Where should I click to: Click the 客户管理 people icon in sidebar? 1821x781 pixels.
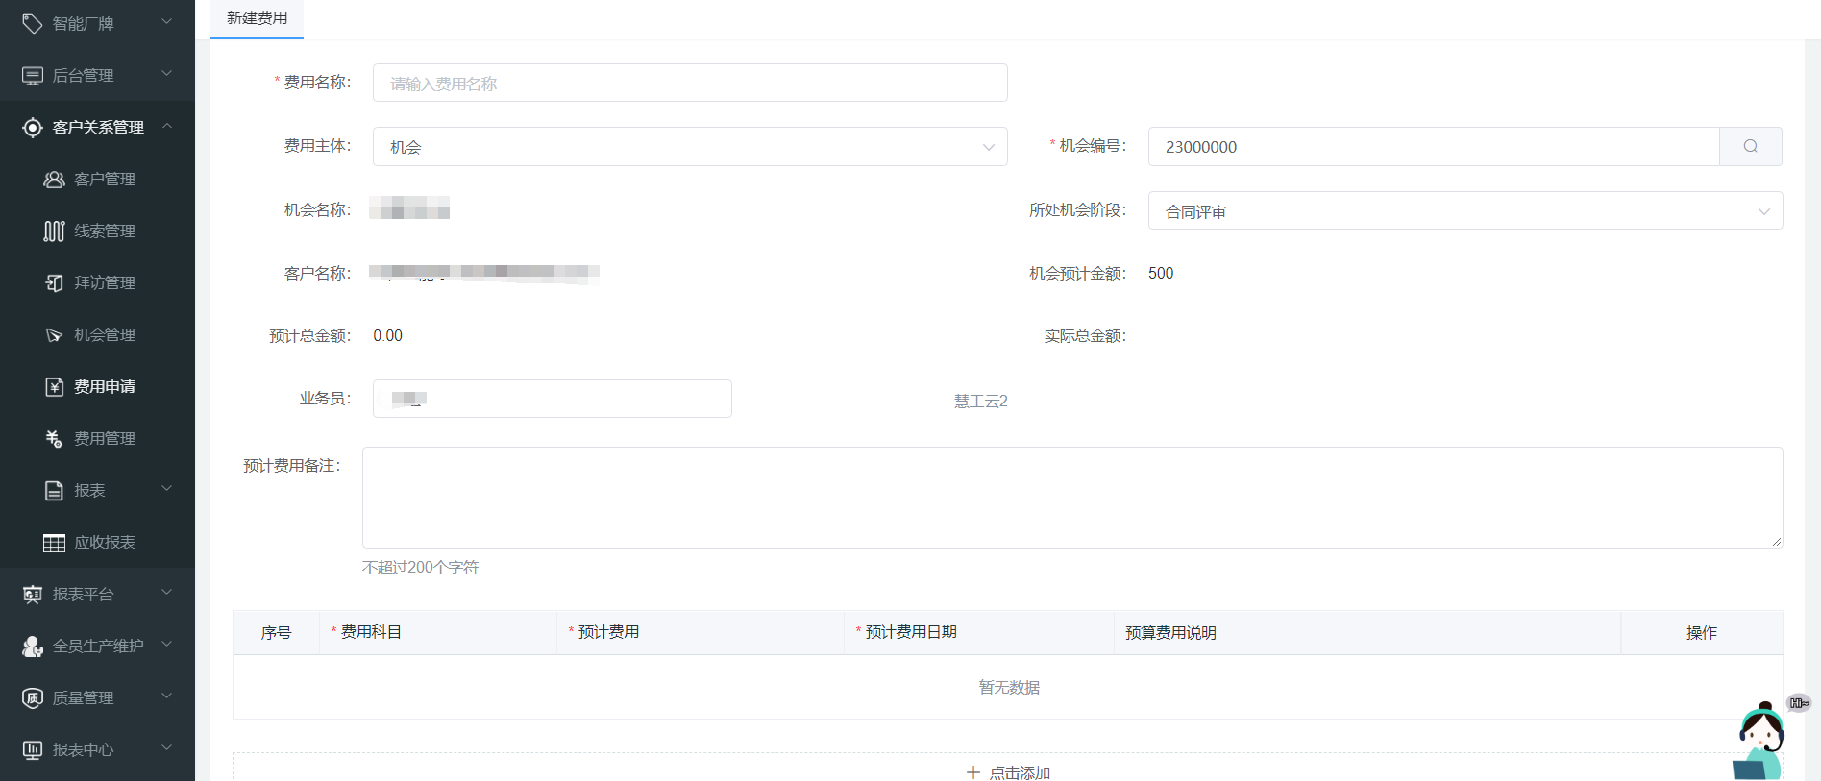(x=54, y=180)
